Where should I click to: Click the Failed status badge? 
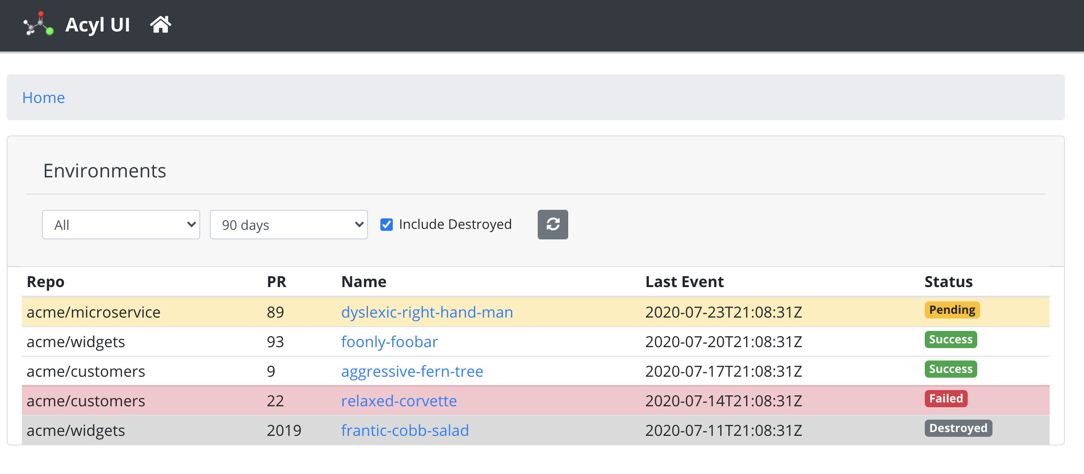pyautogui.click(x=946, y=399)
